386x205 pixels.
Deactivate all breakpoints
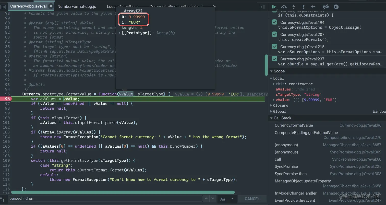(326, 7)
